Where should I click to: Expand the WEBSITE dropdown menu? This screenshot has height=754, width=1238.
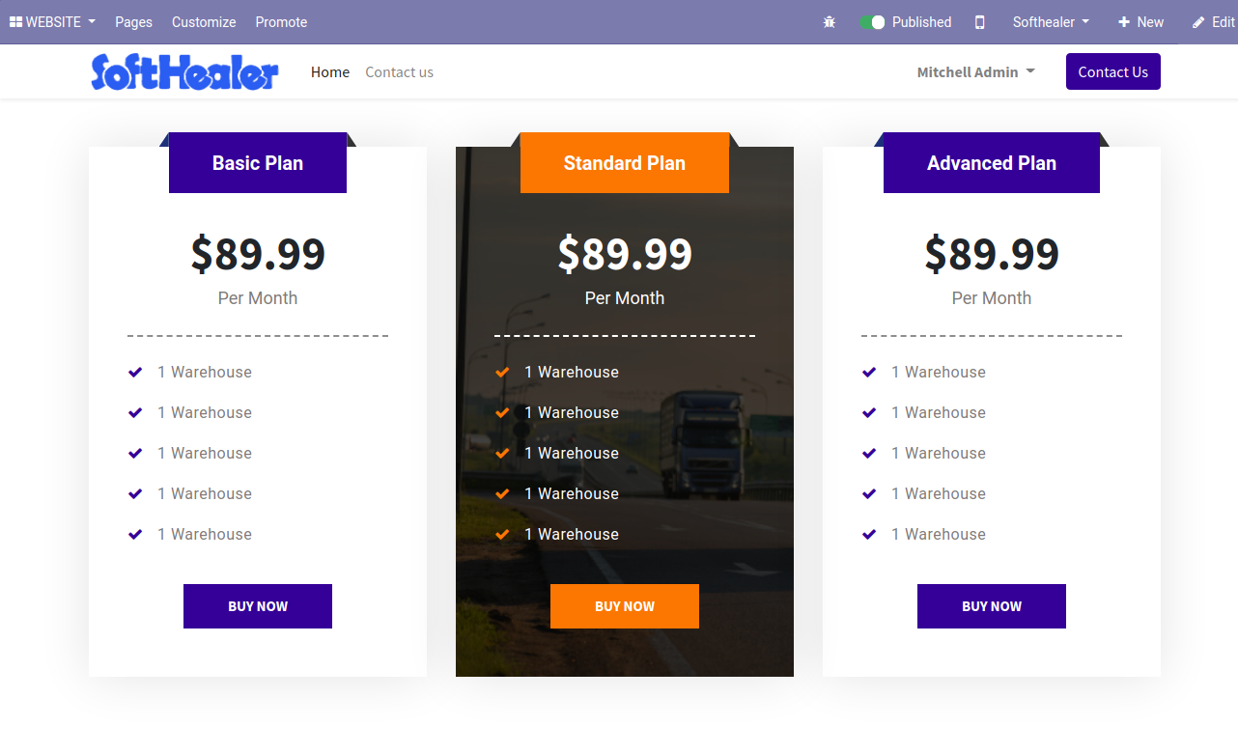click(53, 22)
